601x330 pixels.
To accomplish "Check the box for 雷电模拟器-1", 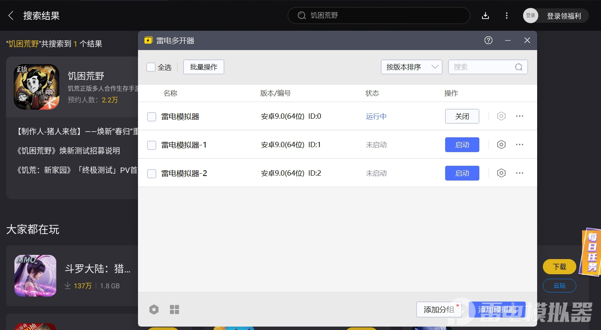I will (152, 145).
